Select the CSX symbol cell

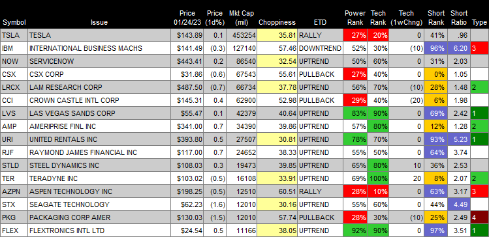[14, 74]
